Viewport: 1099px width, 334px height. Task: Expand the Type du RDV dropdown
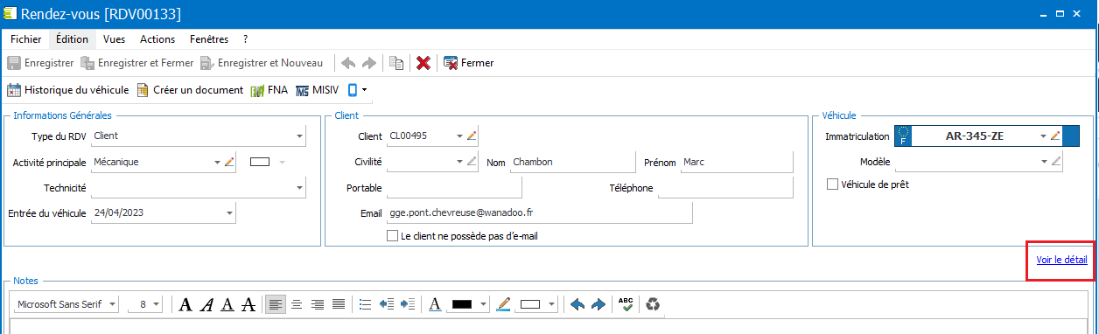(x=299, y=136)
